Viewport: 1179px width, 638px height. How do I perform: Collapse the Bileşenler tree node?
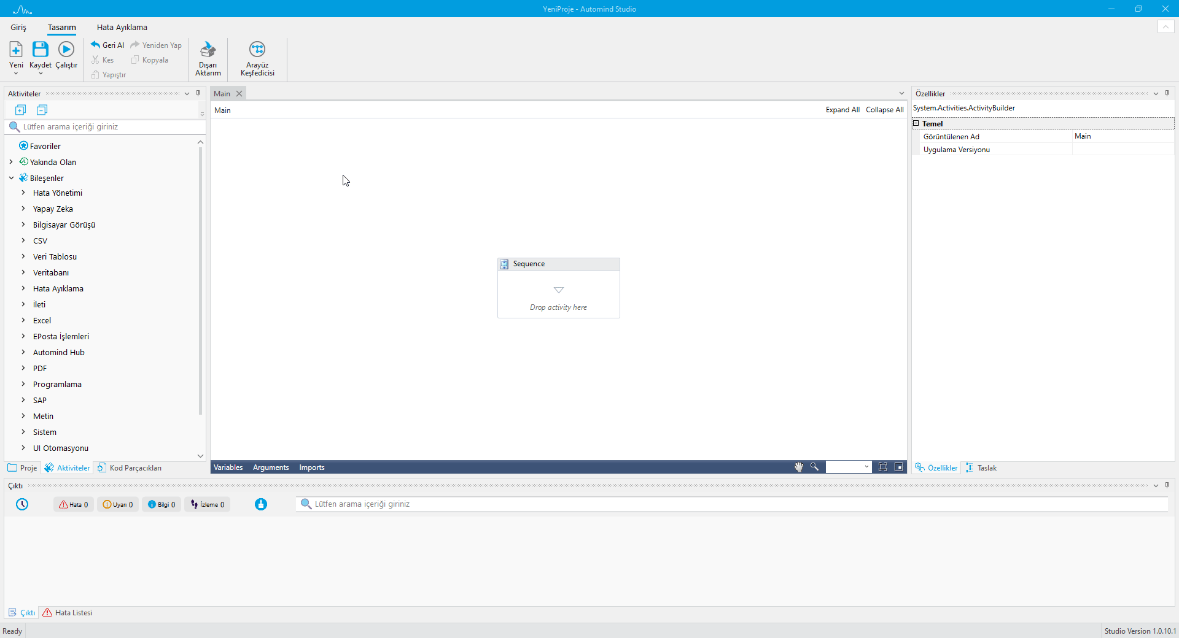(x=11, y=178)
